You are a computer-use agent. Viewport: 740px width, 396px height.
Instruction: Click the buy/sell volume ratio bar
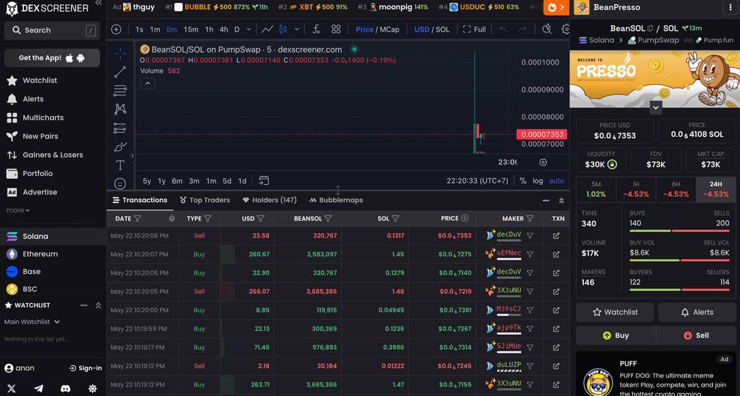680,260
